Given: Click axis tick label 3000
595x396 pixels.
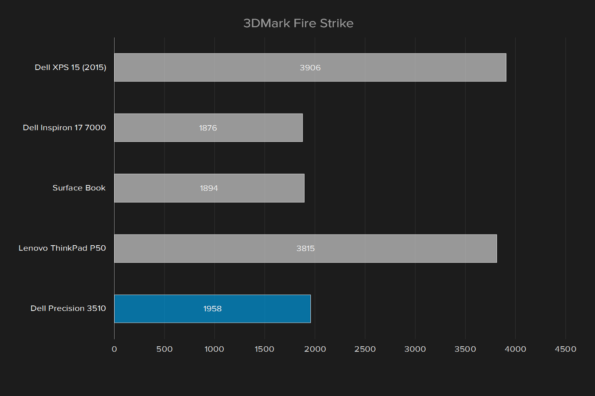Looking at the screenshot, I should [415, 349].
